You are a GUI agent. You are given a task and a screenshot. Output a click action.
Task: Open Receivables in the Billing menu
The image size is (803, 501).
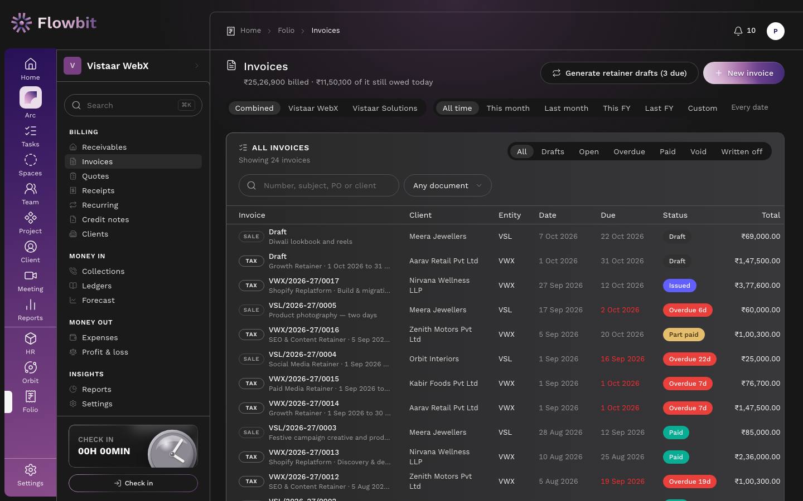(x=133, y=147)
